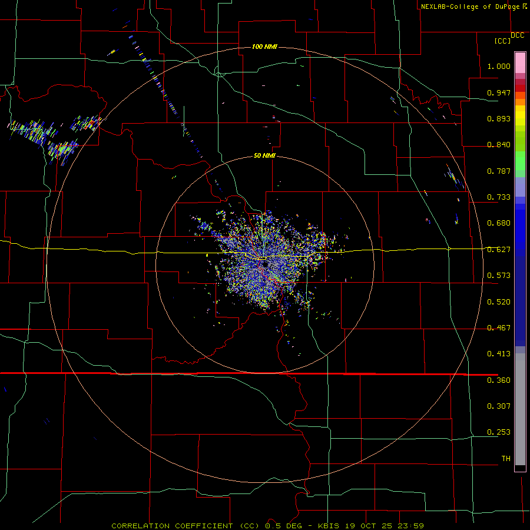Click the [CC] units label
The height and width of the screenshot is (530, 530).
pos(502,41)
